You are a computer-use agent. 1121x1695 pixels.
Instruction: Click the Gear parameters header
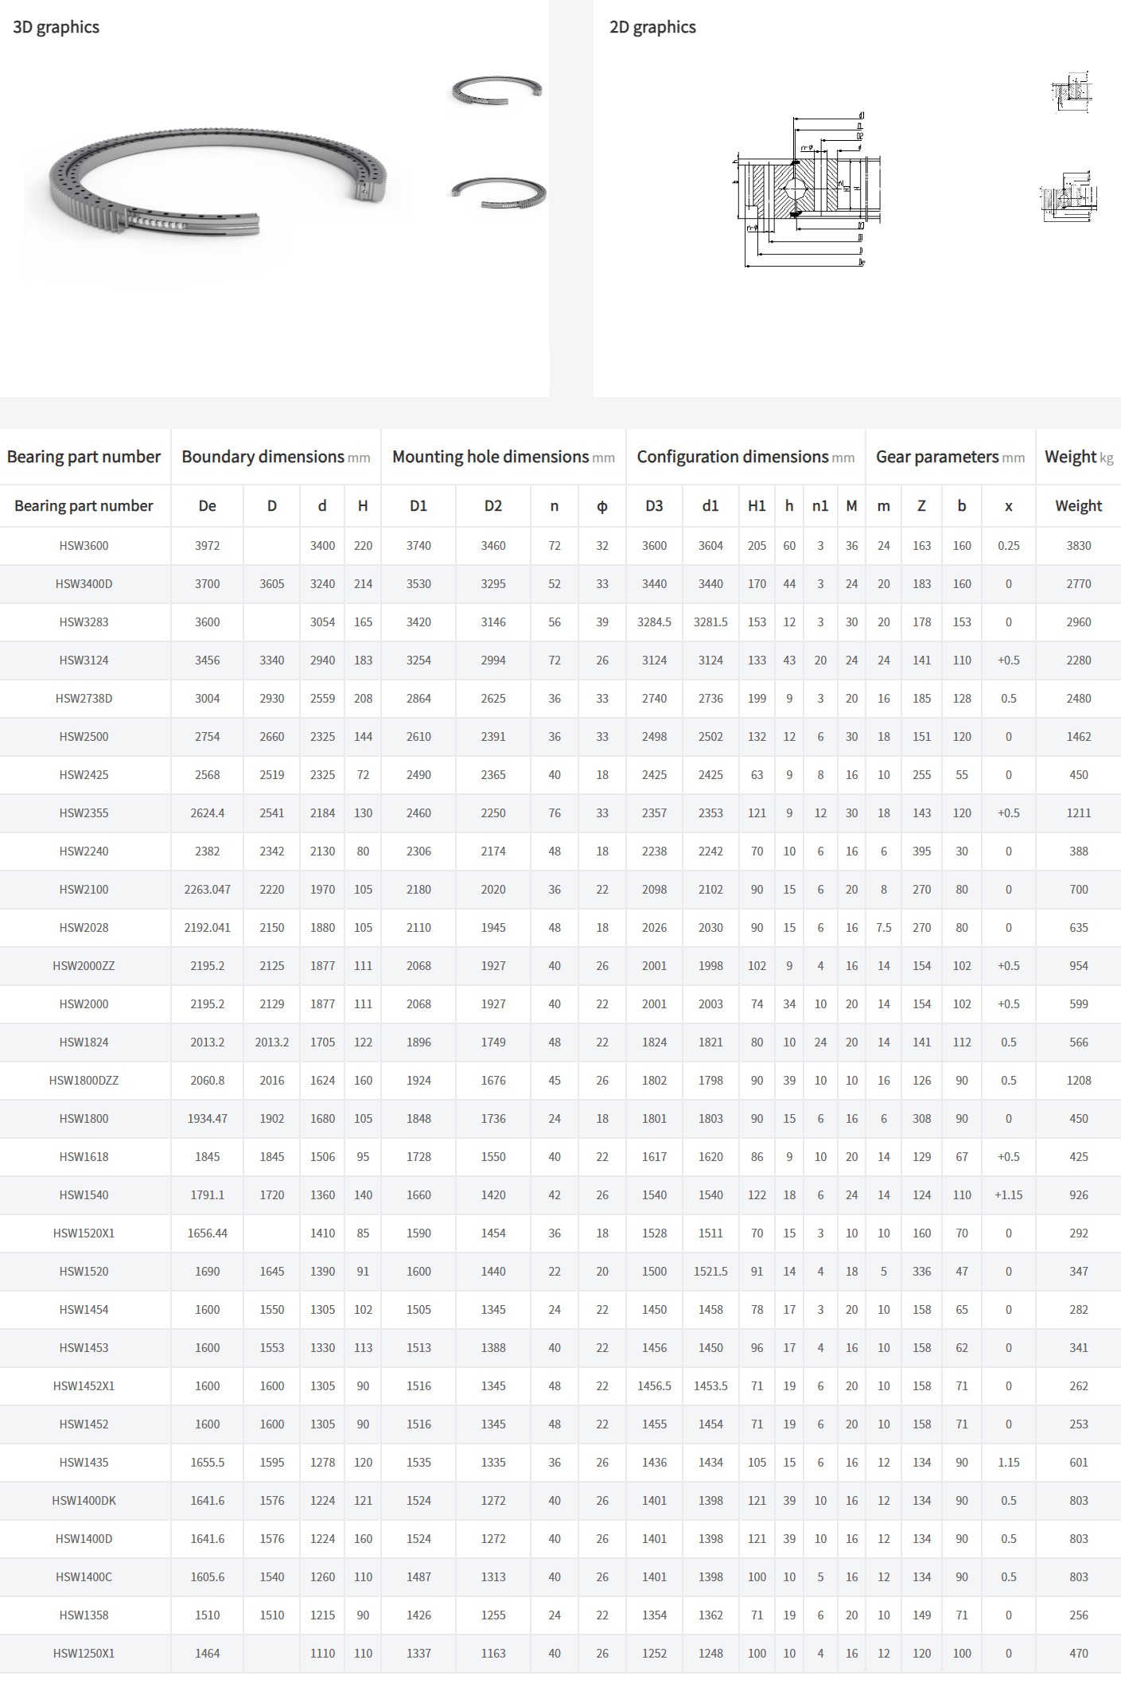[951, 457]
